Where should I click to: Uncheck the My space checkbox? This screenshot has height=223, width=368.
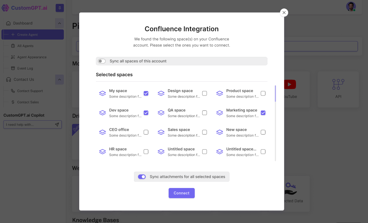[146, 93]
